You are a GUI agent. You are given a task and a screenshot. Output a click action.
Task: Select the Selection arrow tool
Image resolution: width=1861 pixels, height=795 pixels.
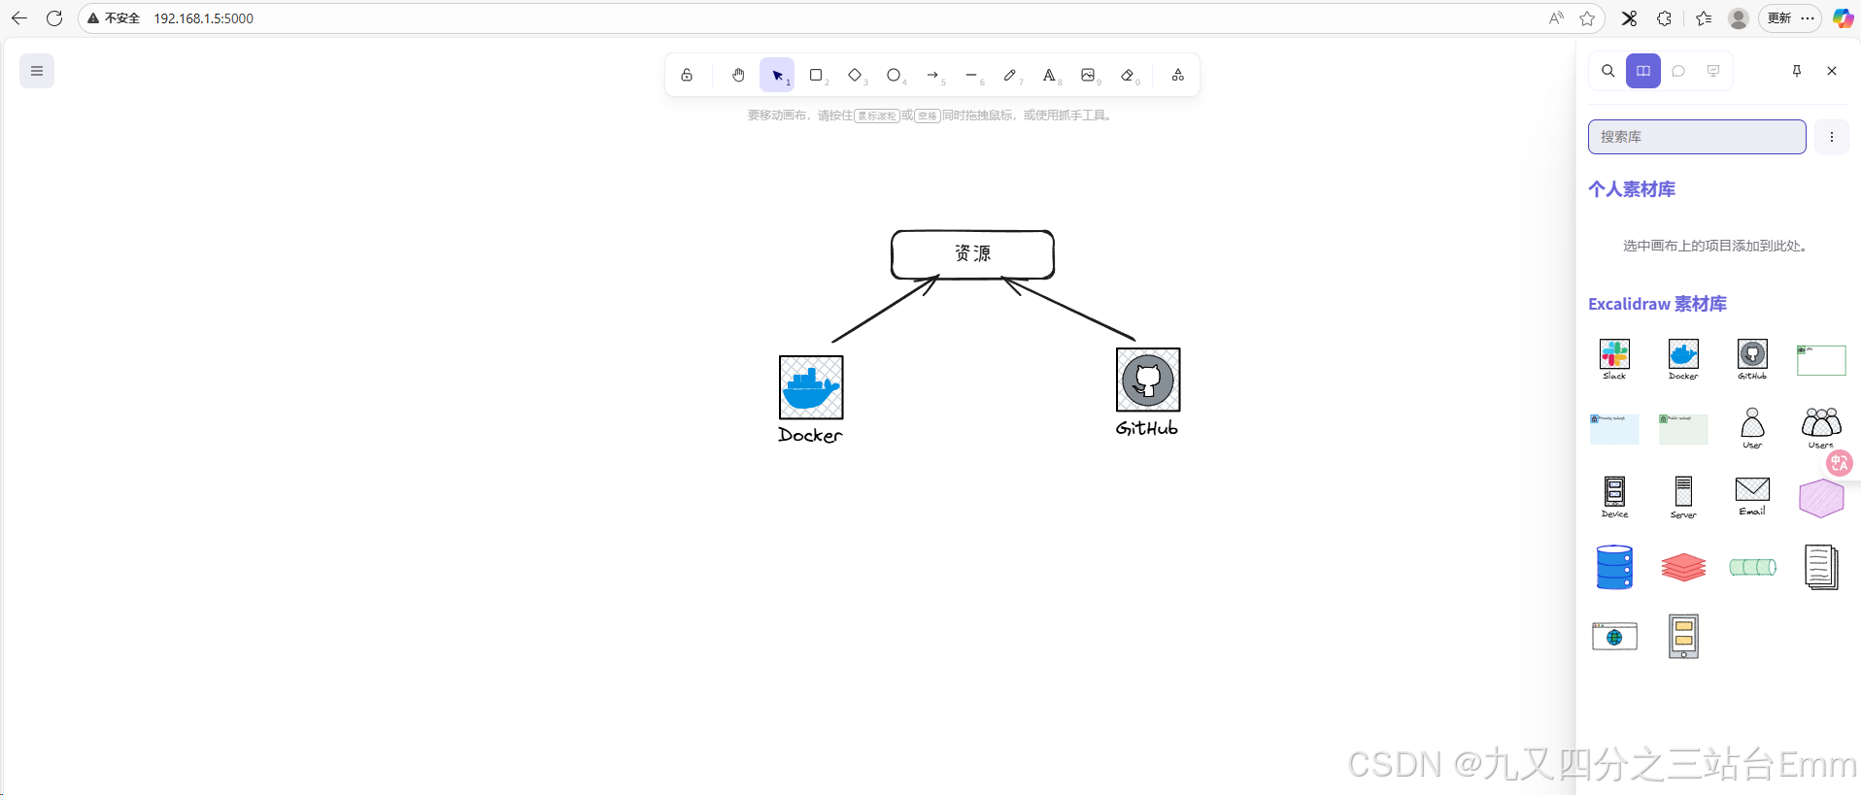[777, 75]
